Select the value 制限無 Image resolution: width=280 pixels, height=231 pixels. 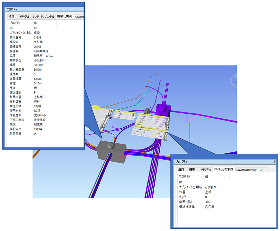click(38, 125)
